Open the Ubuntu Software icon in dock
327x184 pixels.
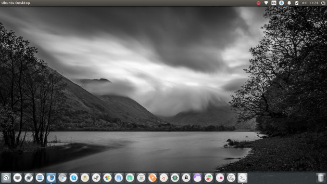(x=164, y=178)
